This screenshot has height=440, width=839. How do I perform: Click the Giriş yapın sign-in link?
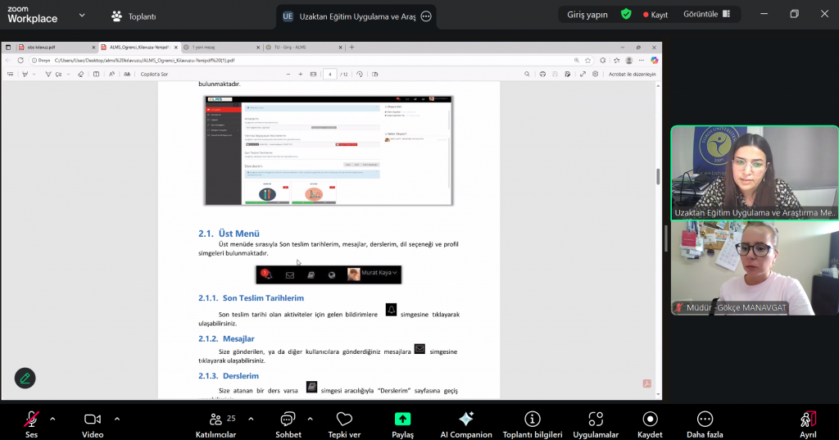coord(589,15)
